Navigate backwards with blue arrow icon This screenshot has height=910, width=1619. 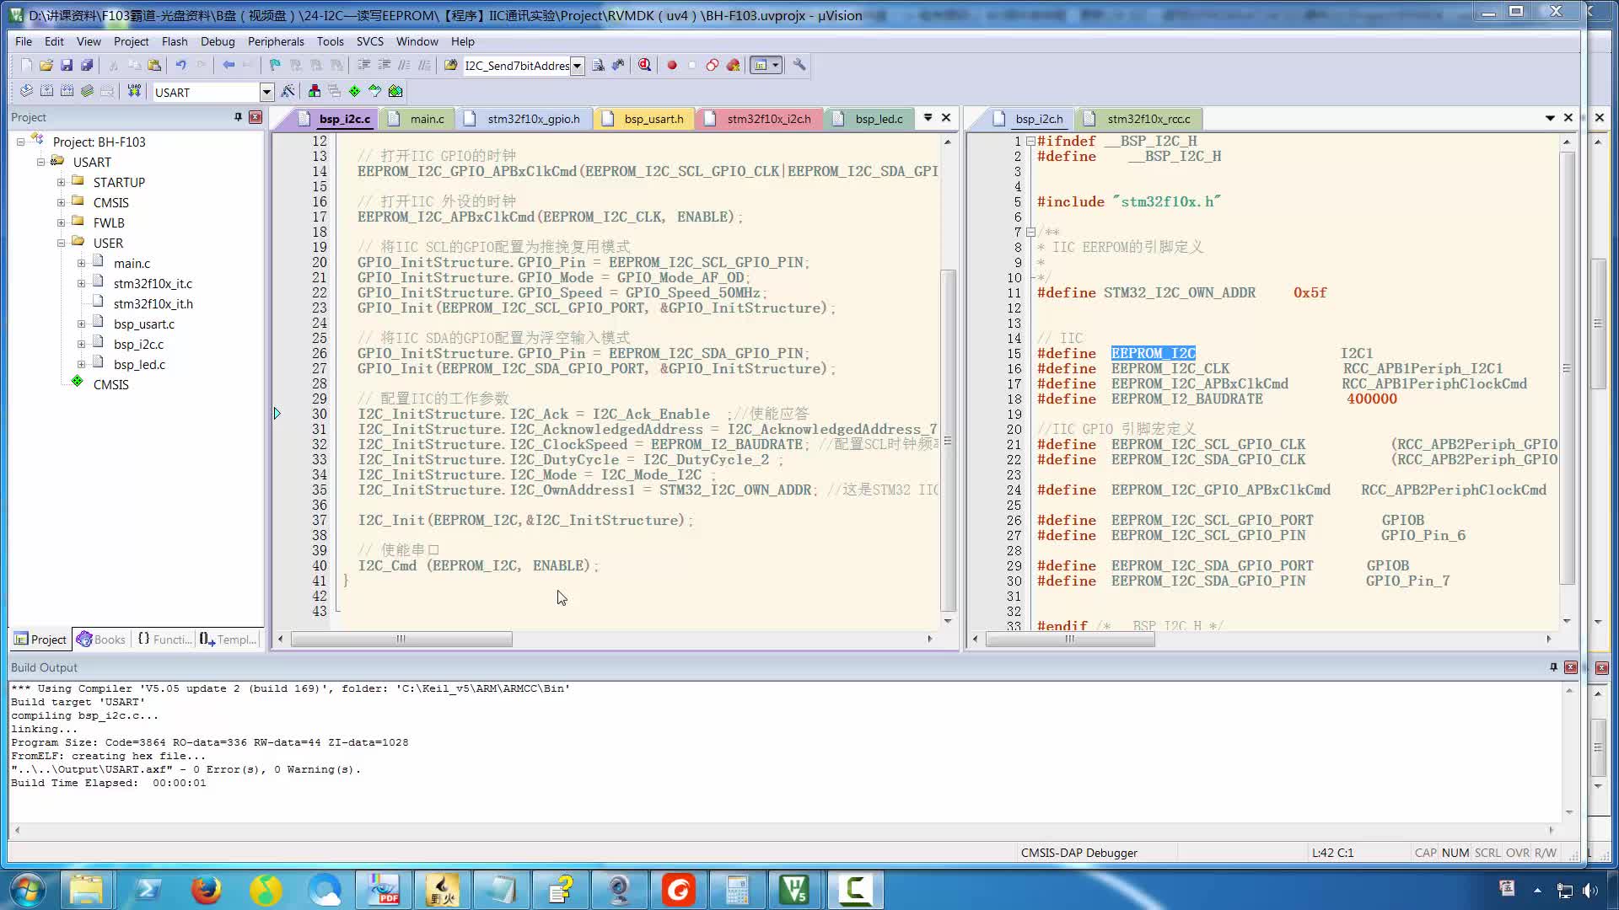click(x=228, y=65)
